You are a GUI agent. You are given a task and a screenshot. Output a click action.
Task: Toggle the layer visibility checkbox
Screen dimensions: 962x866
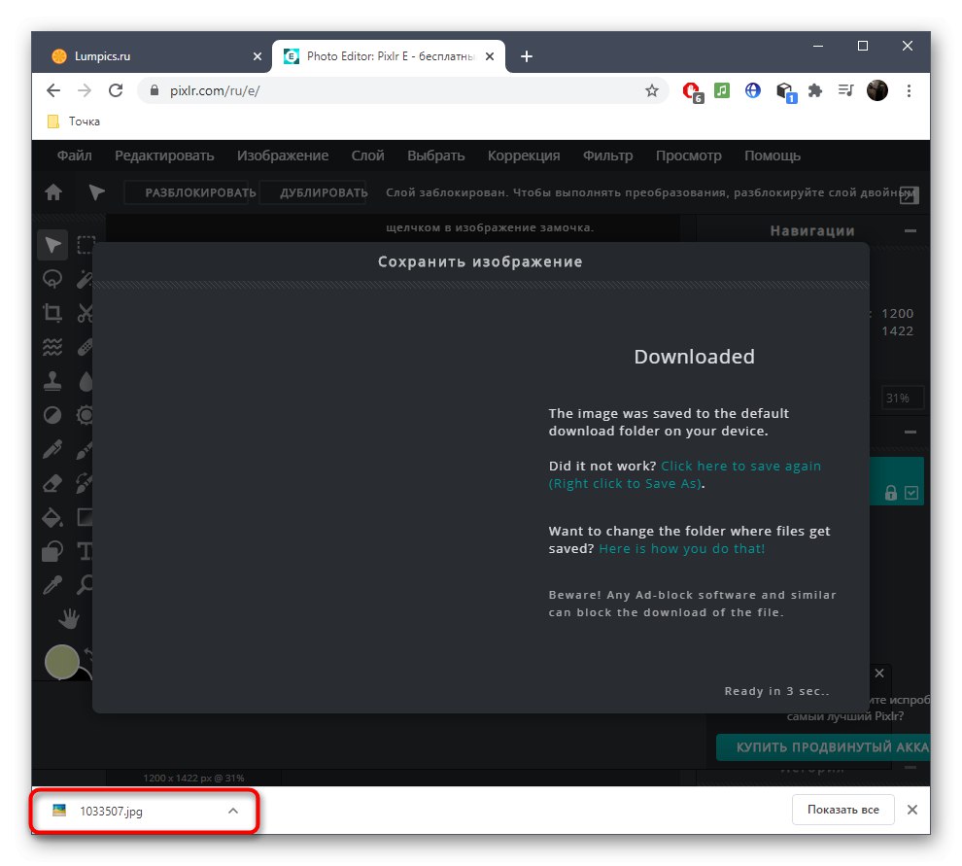pos(910,493)
